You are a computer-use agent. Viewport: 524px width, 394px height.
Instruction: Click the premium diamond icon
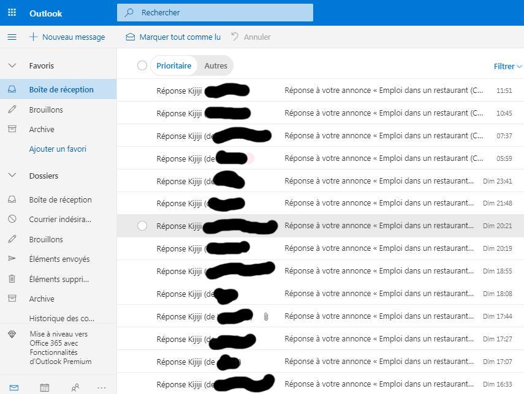pos(12,334)
